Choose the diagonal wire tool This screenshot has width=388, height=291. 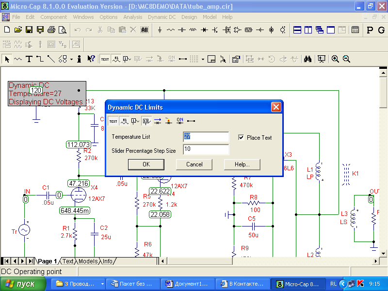pos(51,59)
